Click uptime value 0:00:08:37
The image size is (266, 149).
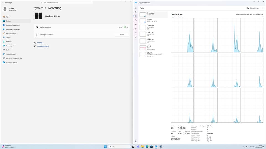[x=175, y=139]
